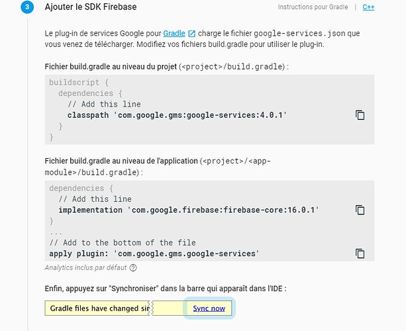Click the Ajouter le SDK Firebase heading
The width and height of the screenshot is (406, 331).
[x=91, y=7]
